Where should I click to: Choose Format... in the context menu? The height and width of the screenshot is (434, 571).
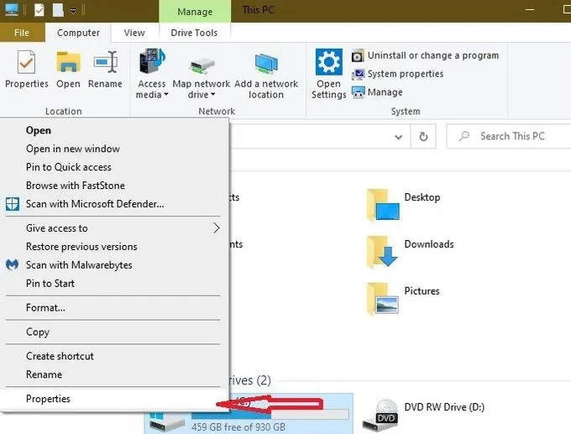coord(114,308)
